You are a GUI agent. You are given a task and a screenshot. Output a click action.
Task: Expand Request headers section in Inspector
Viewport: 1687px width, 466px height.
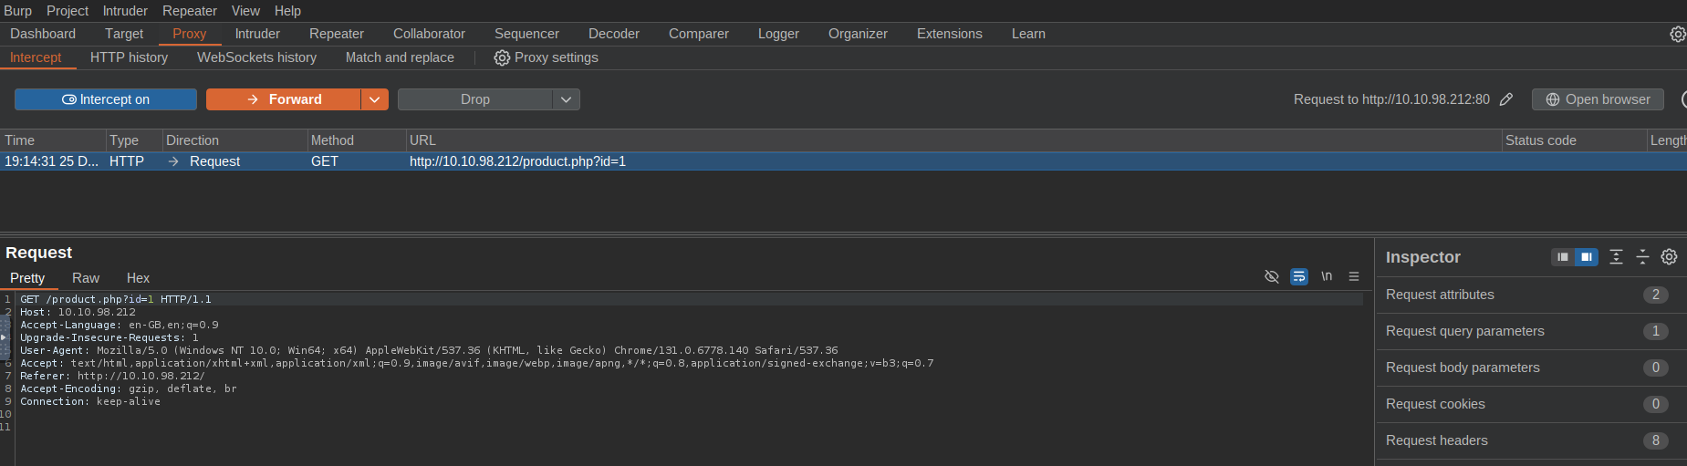(1437, 440)
